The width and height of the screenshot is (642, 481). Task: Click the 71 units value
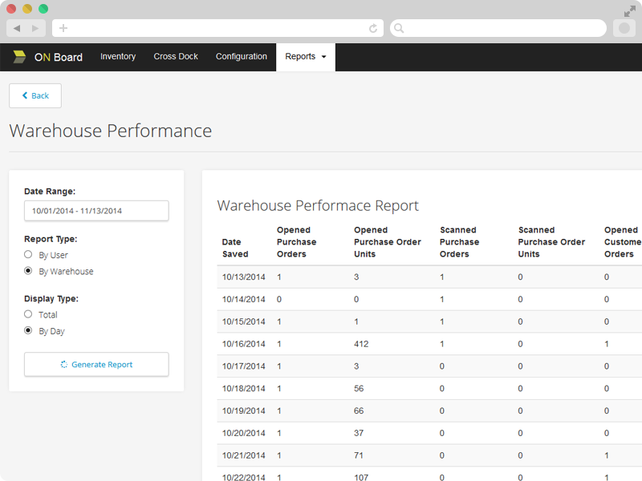(359, 455)
